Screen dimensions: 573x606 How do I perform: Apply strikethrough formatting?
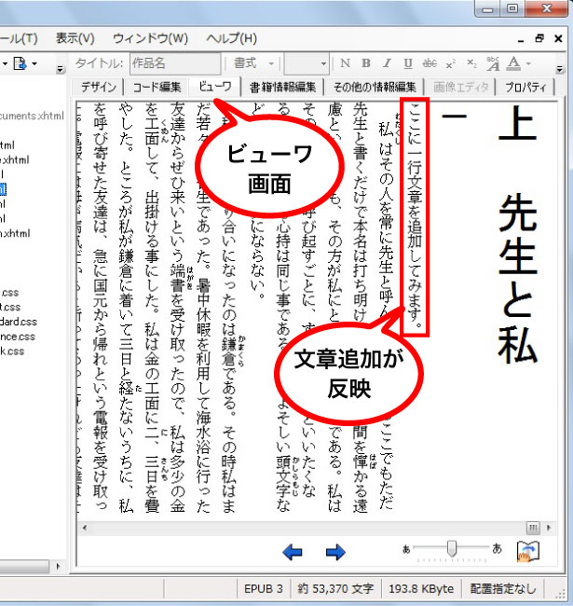pos(430,63)
